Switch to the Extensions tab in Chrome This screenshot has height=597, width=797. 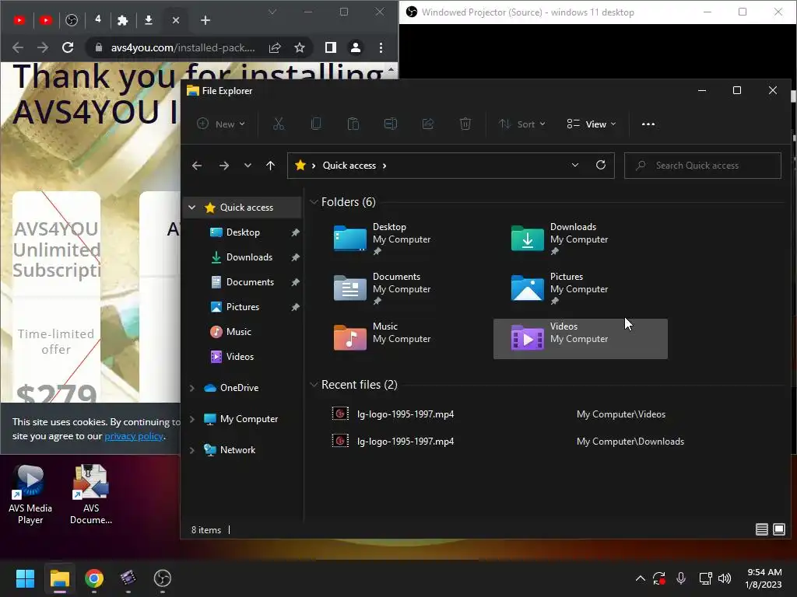(x=122, y=20)
